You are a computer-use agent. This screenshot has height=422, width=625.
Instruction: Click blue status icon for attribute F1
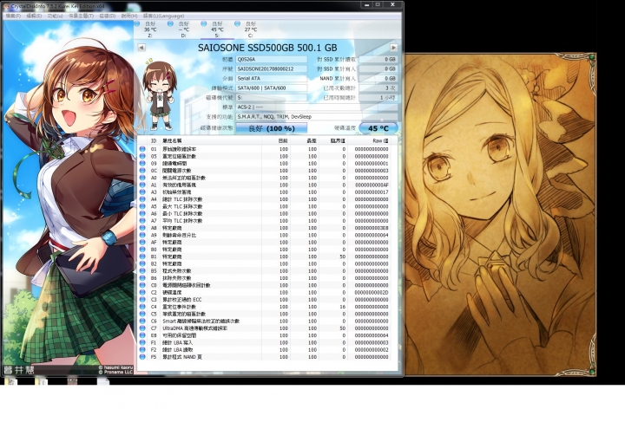142,342
